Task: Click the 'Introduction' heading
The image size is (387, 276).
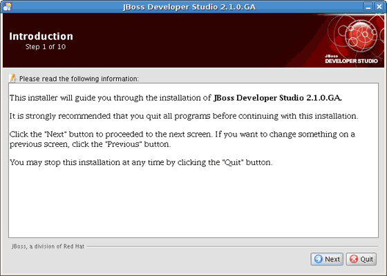Action: click(41, 36)
